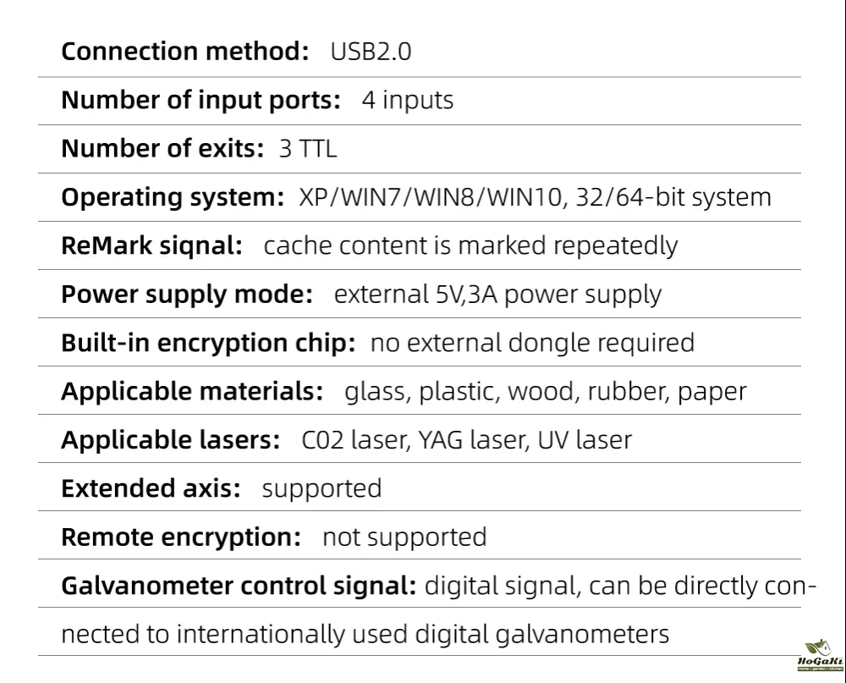The height and width of the screenshot is (683, 846).
Task: Click the '4 inputs' value
Action: (408, 100)
